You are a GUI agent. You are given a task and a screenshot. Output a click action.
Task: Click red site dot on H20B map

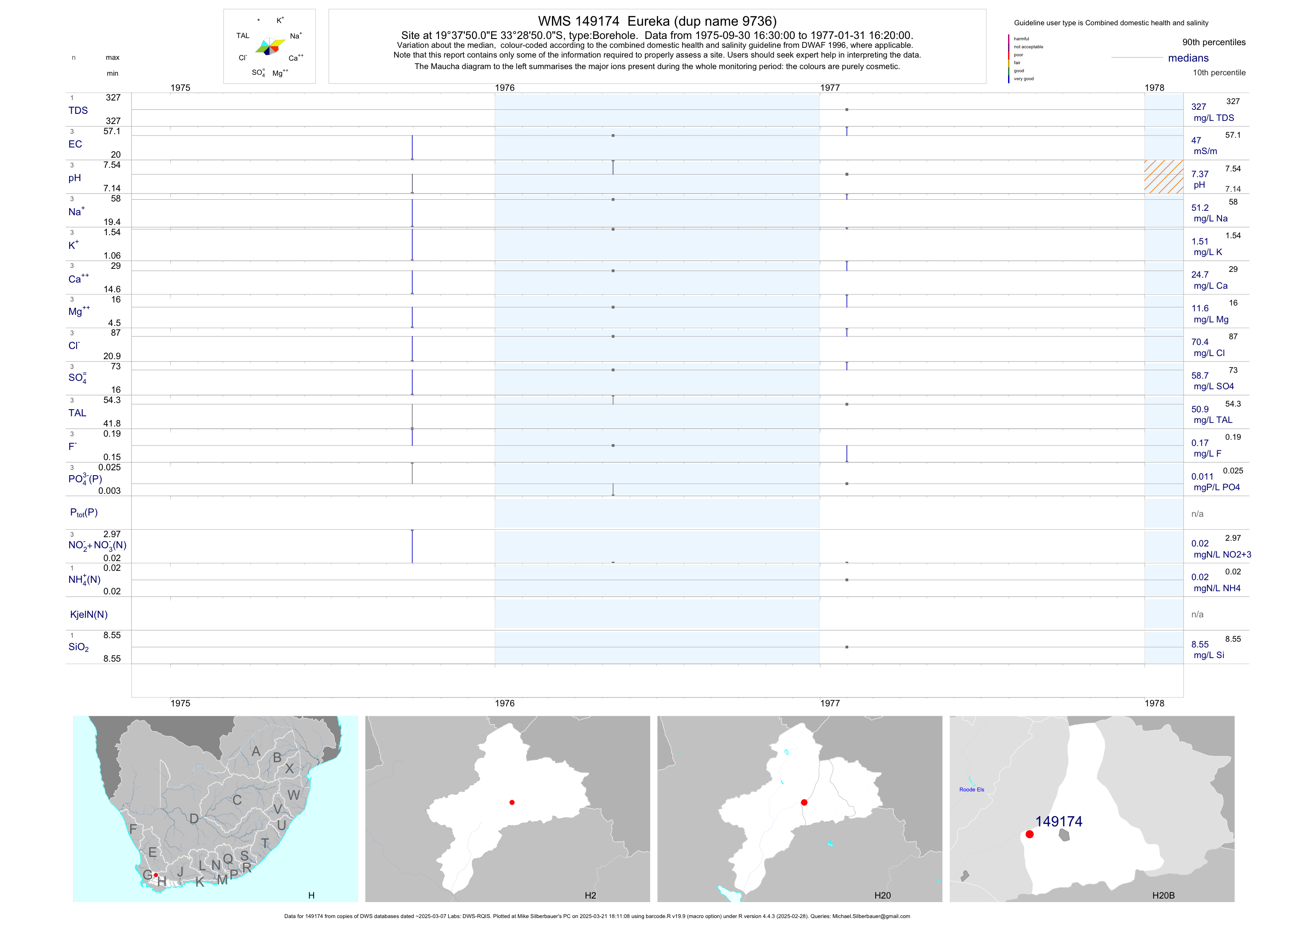[x=1029, y=834]
